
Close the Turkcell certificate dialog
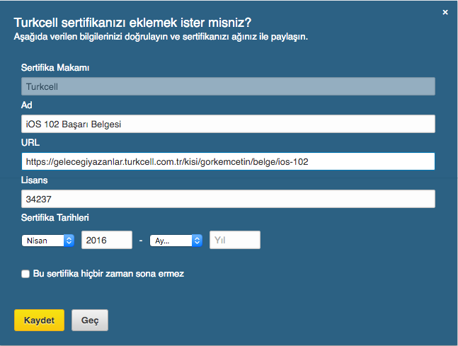click(x=445, y=12)
